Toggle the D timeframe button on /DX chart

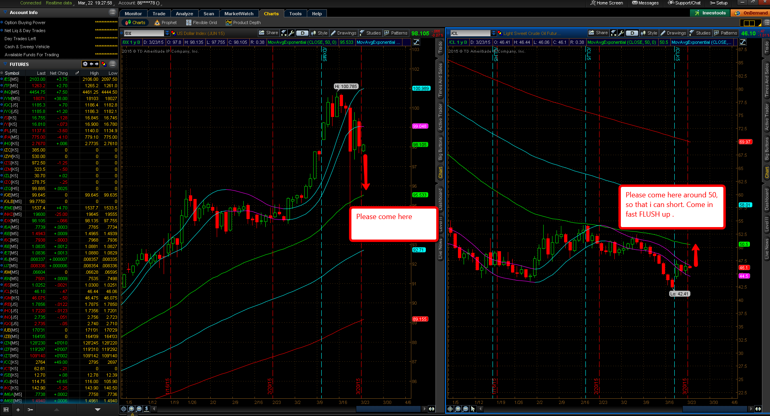(x=302, y=33)
